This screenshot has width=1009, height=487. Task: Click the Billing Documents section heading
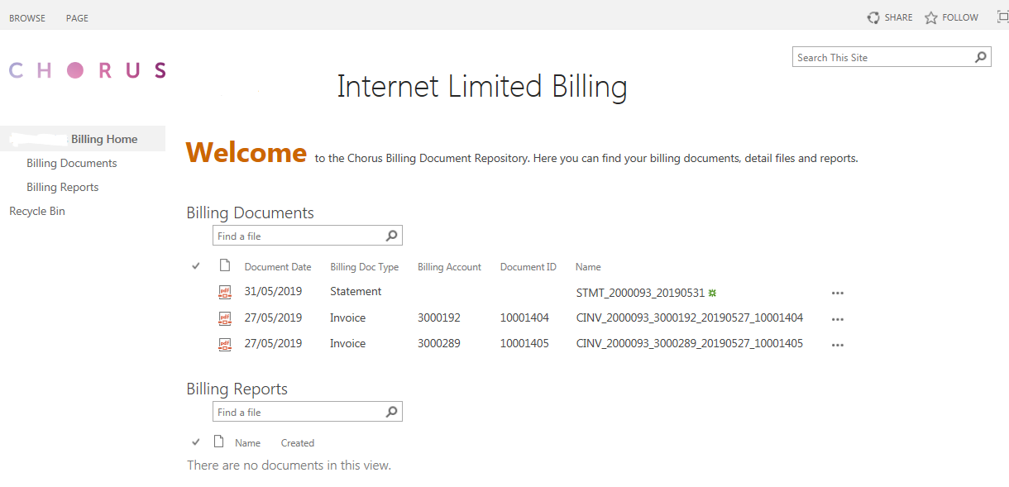251,212
